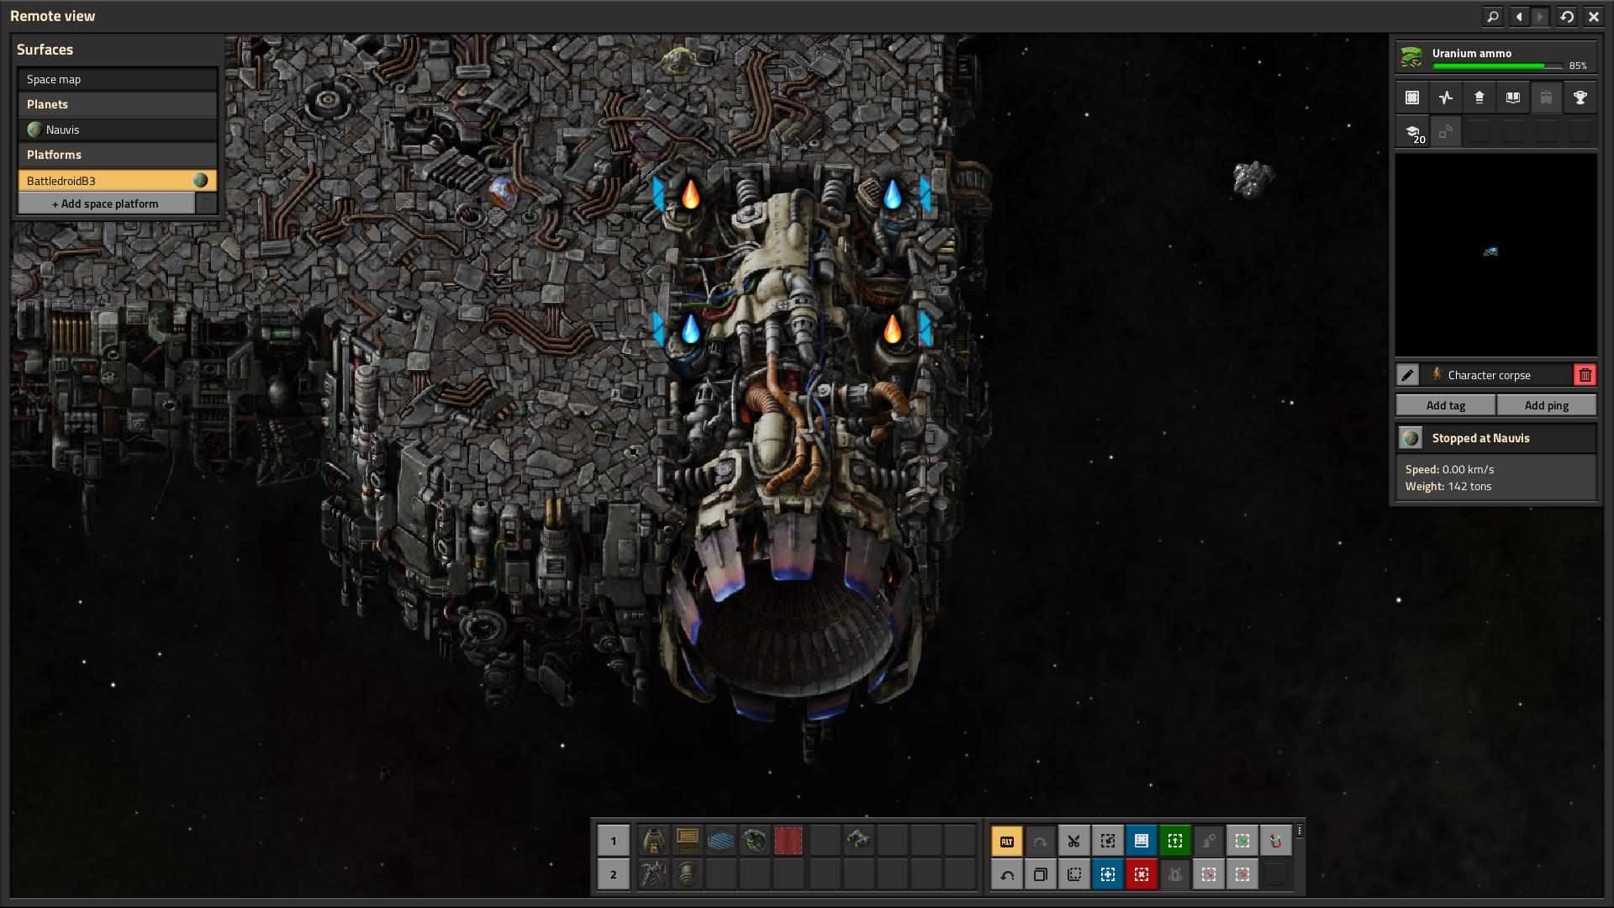Open the achievements trophy icon
The width and height of the screenshot is (1614, 908).
[1580, 98]
